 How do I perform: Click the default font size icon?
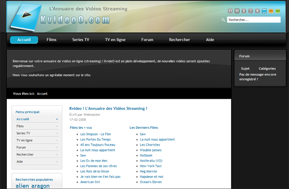[257, 11]
